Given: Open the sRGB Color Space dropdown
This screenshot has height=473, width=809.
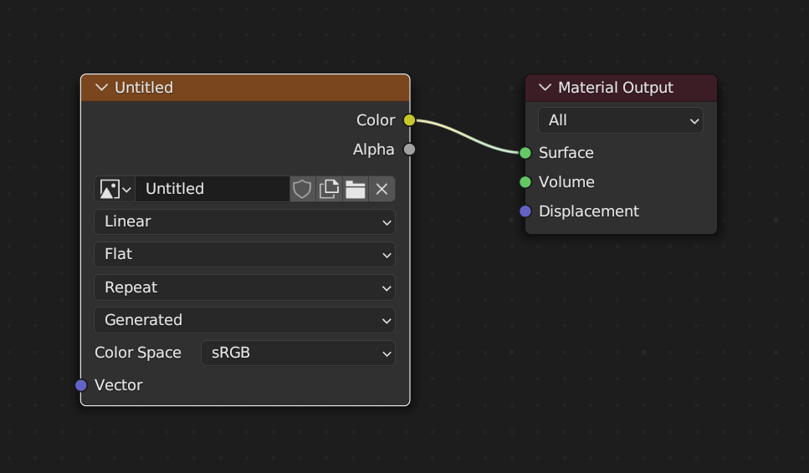Looking at the screenshot, I should 298,353.
